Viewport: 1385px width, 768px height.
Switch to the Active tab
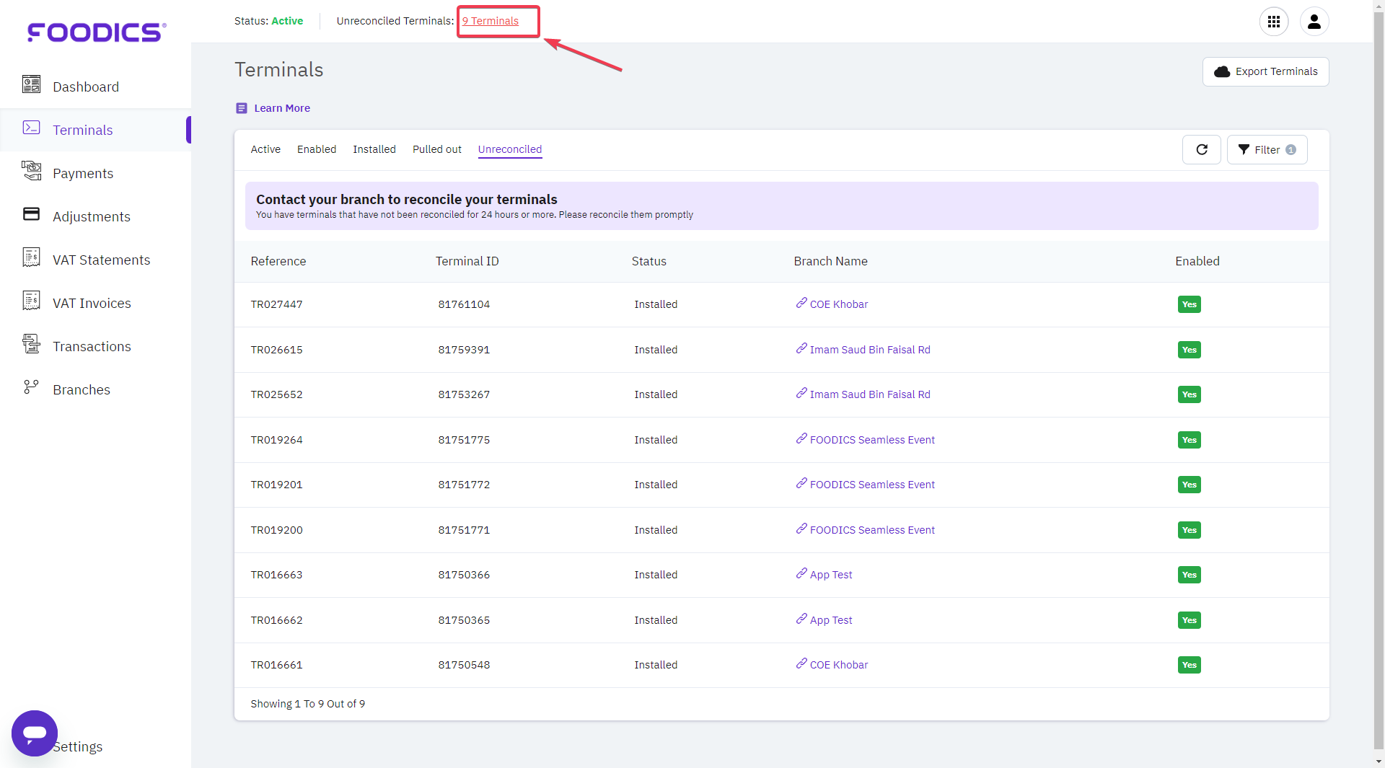[x=265, y=149]
